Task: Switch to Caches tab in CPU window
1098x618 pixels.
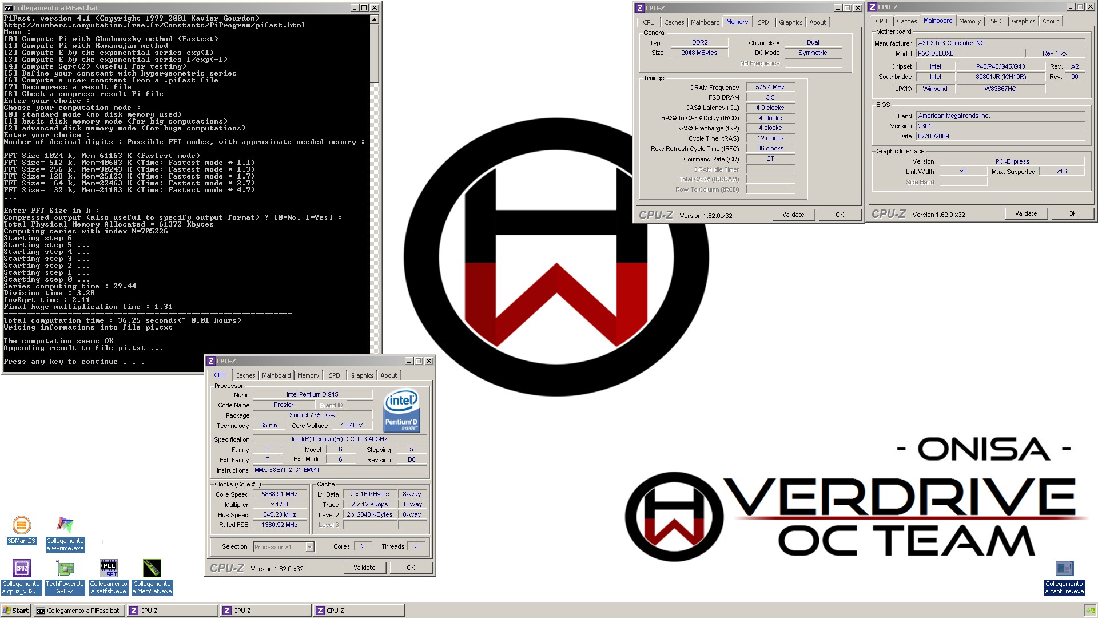Action: coord(245,375)
